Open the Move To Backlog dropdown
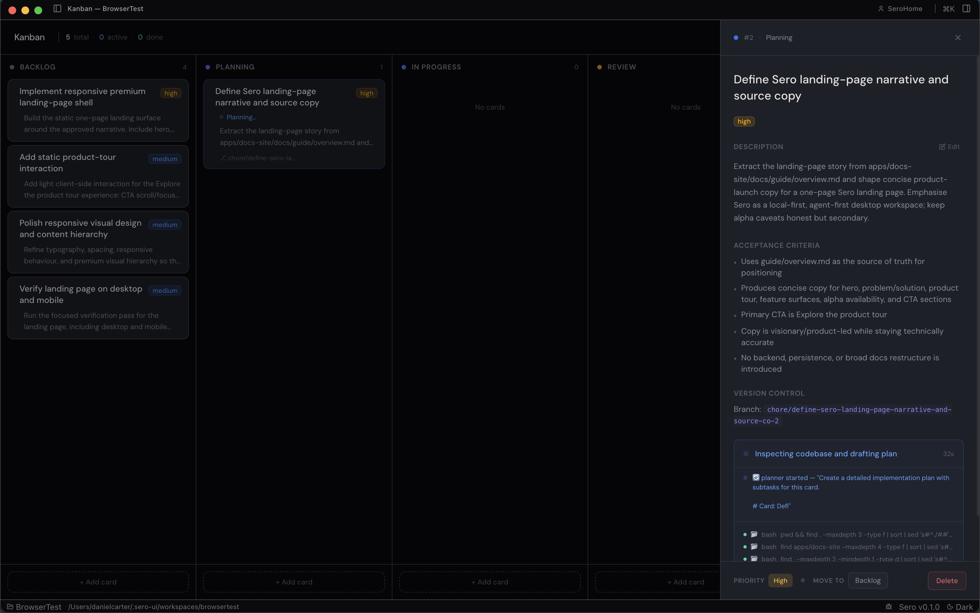980x613 pixels. click(x=868, y=580)
